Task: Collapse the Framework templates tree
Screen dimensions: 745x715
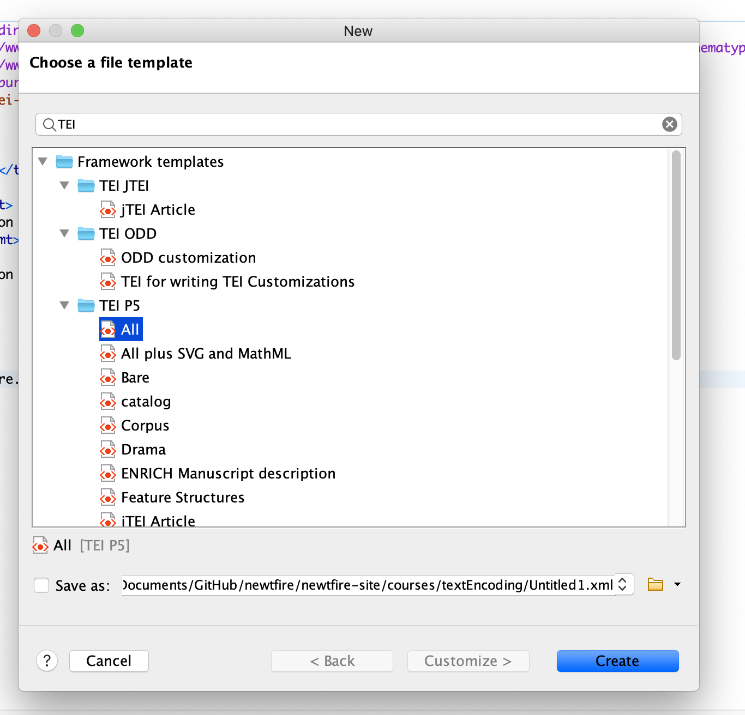Action: point(43,161)
